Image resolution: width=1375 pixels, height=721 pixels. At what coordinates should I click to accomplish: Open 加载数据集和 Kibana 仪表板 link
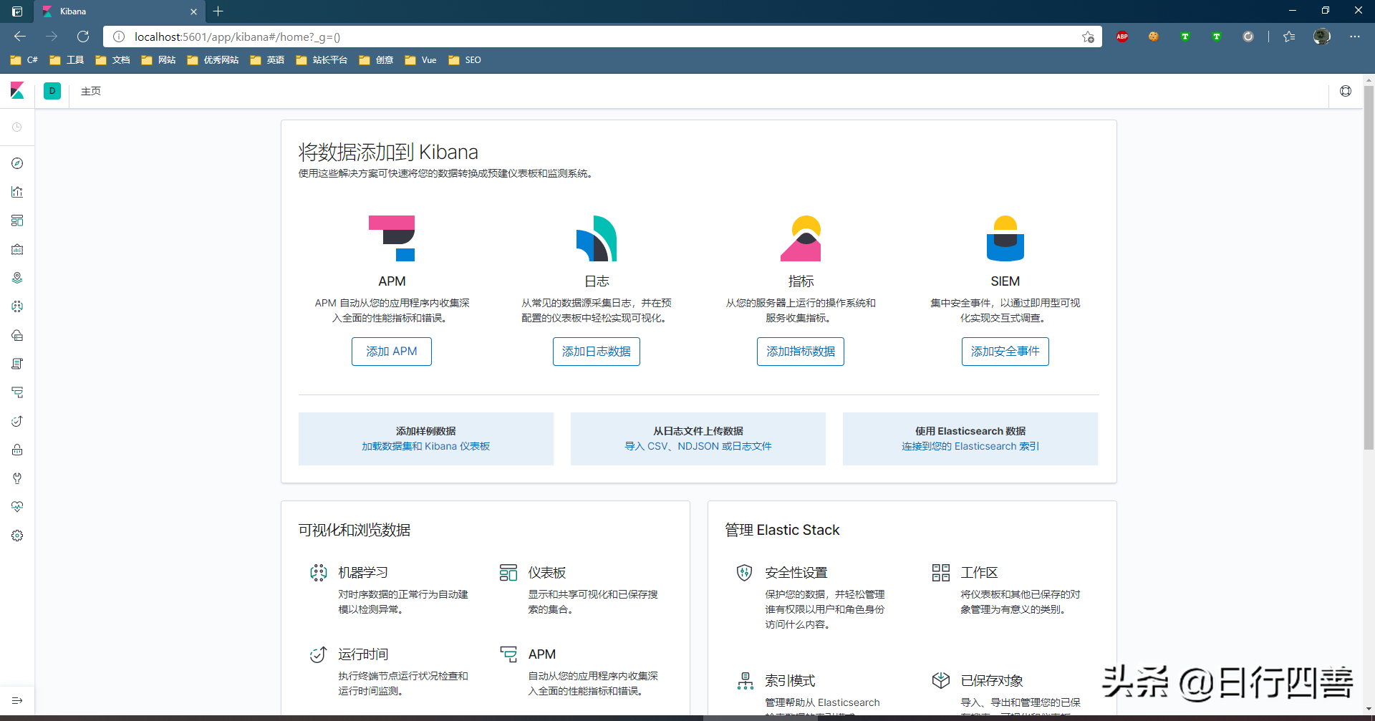(426, 446)
